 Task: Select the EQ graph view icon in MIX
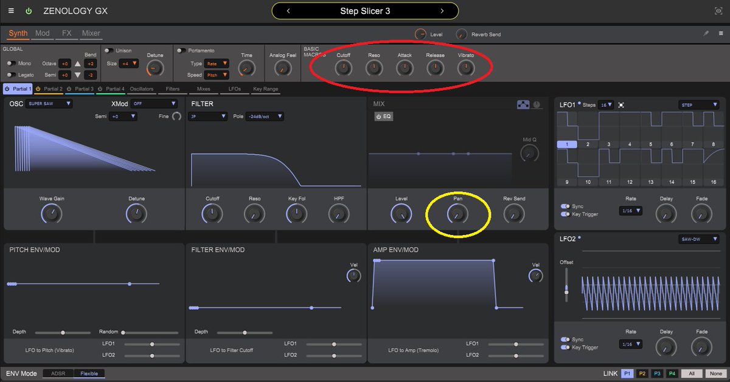523,104
